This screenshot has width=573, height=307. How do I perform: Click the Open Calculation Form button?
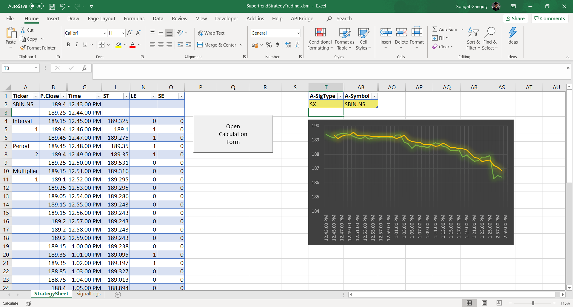[233, 134]
